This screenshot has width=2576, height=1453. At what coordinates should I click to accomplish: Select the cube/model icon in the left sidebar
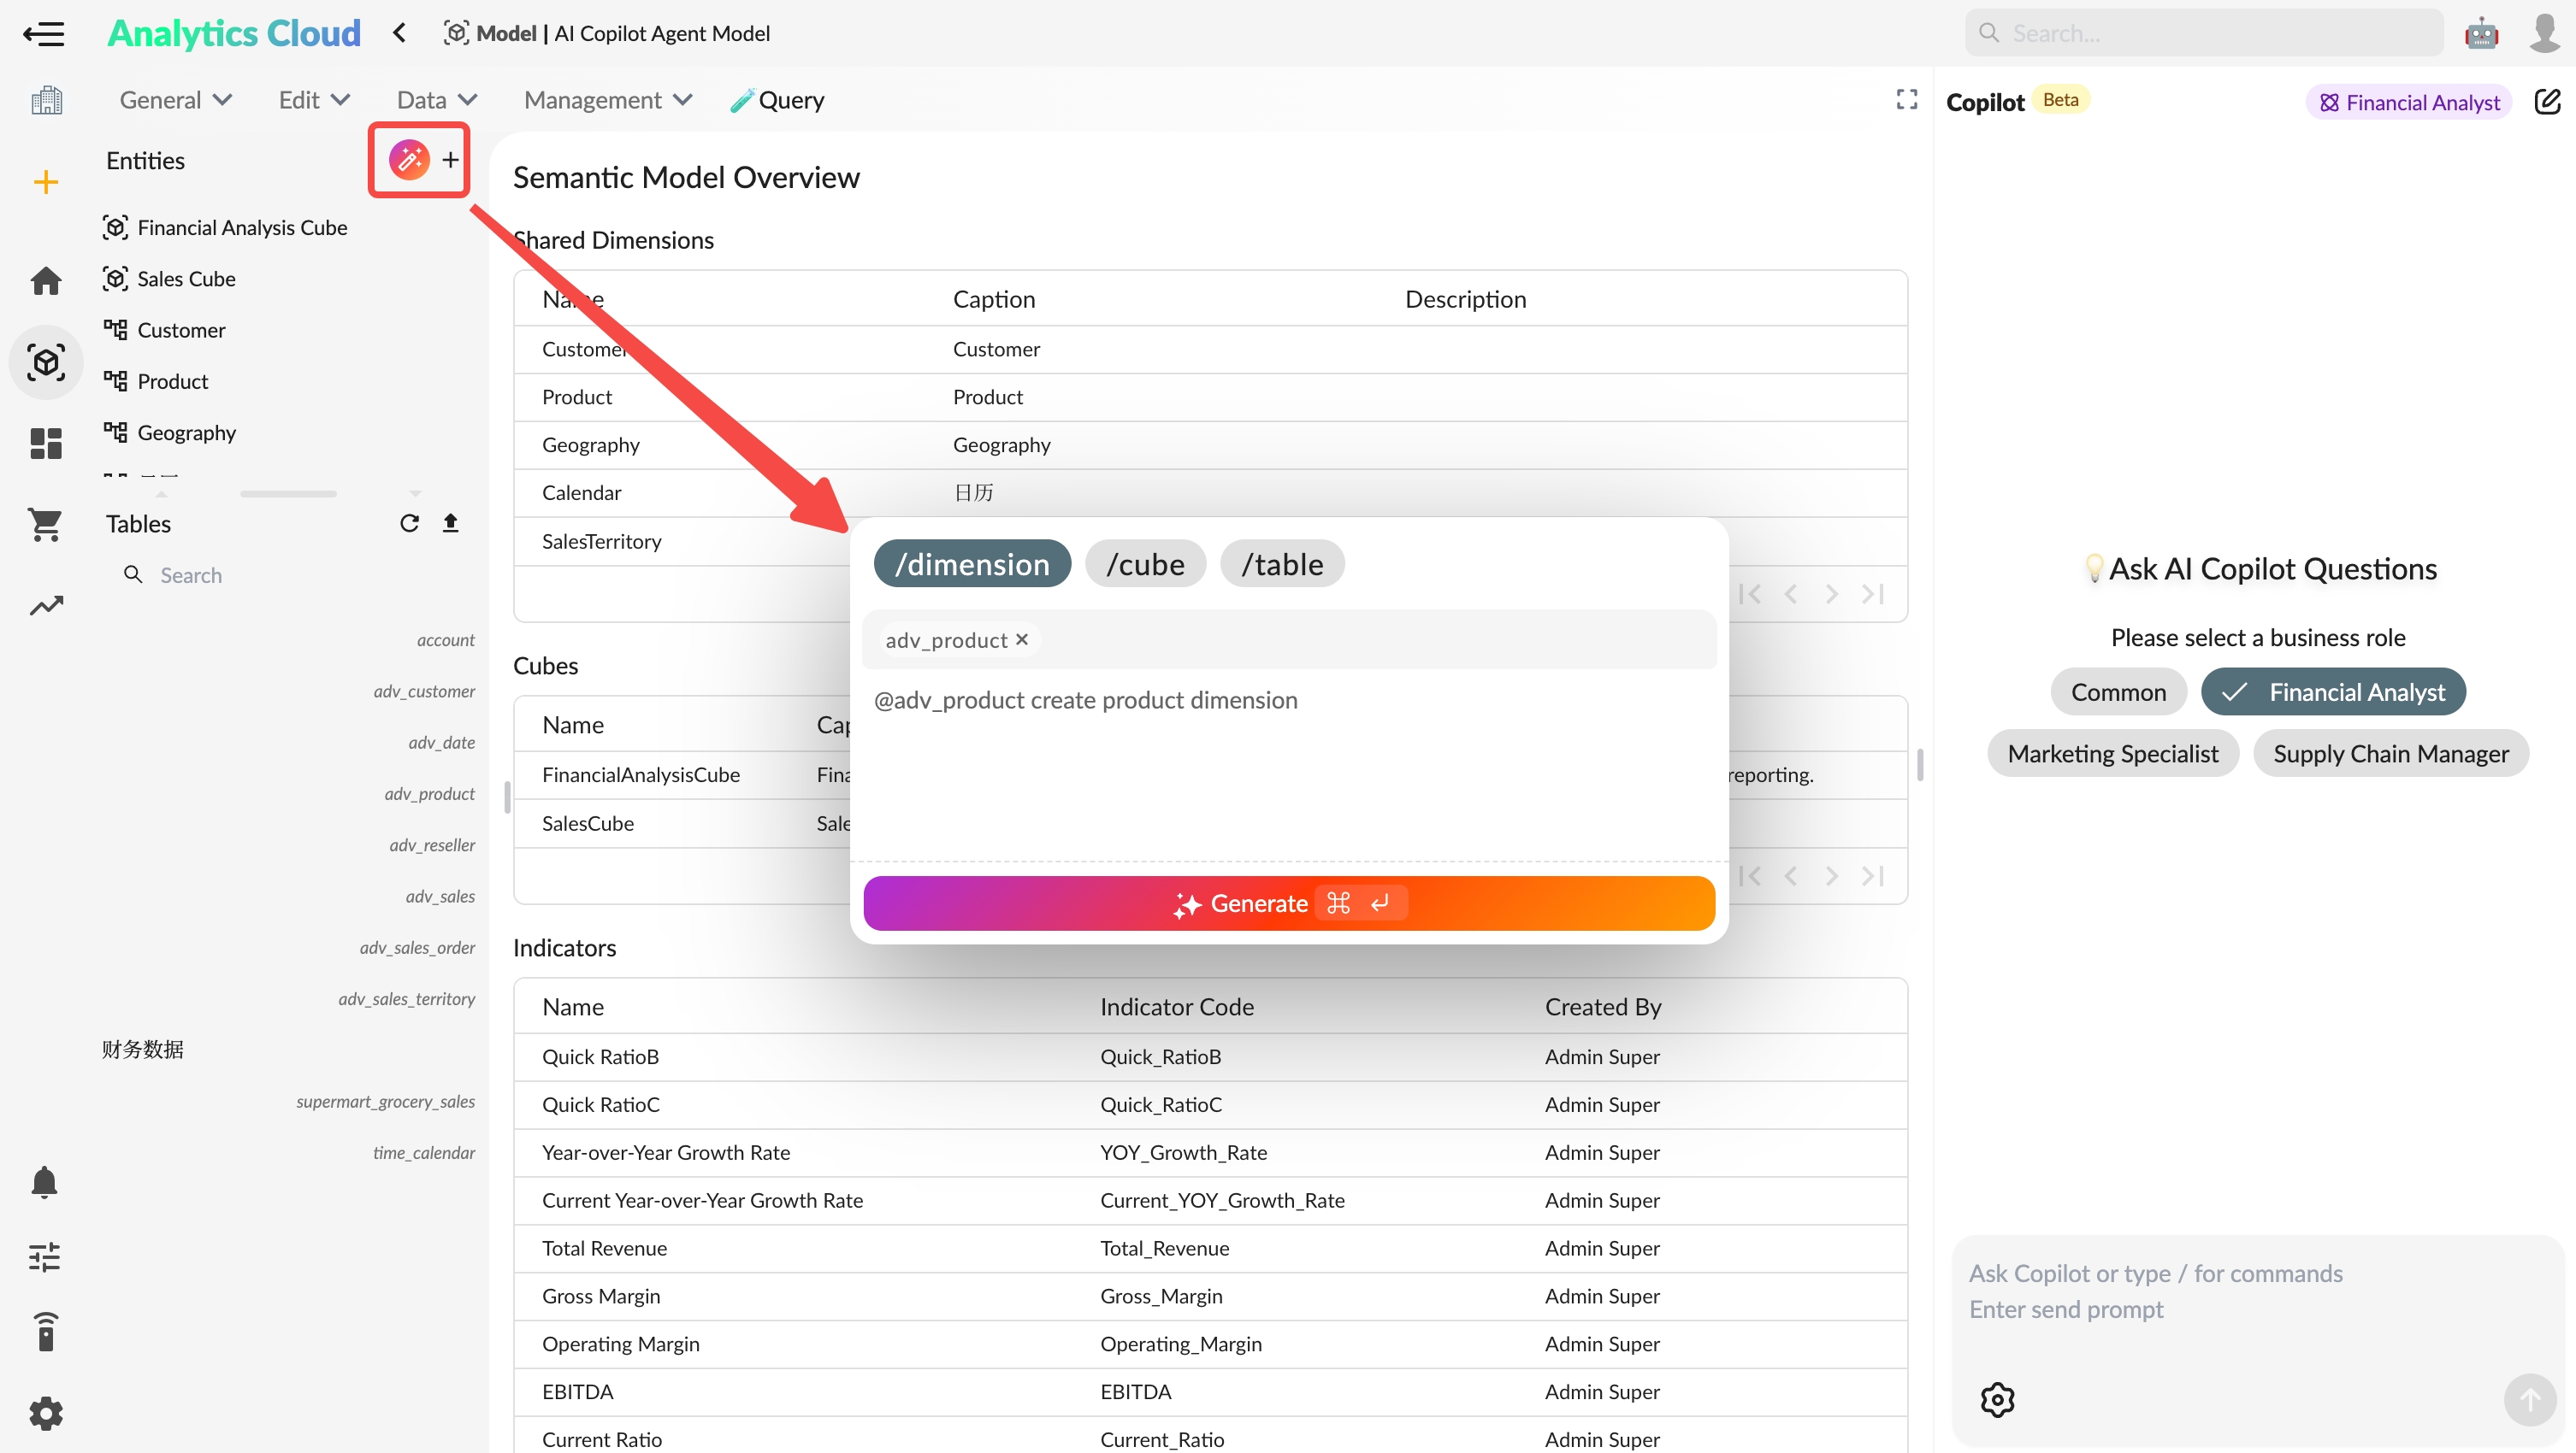46,362
